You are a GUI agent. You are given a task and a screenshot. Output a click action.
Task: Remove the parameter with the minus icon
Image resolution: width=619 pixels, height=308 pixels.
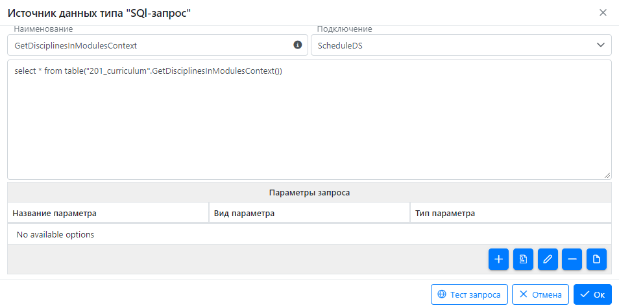pyautogui.click(x=572, y=259)
